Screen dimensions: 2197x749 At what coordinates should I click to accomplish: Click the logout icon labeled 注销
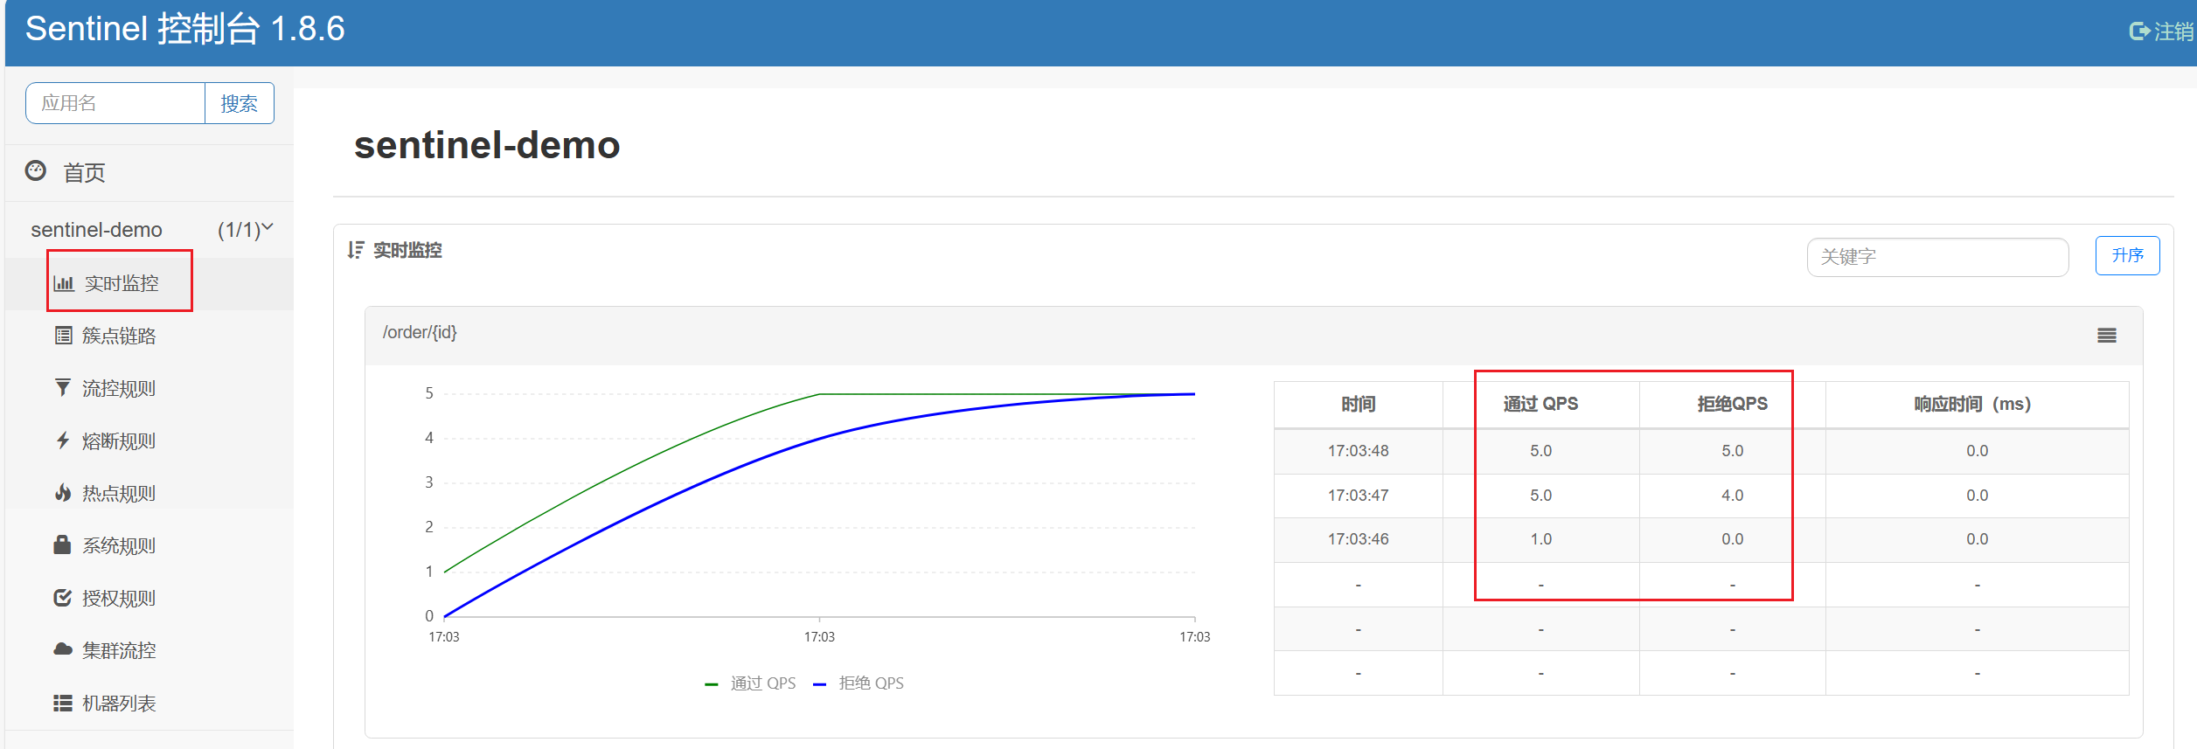tap(2138, 31)
